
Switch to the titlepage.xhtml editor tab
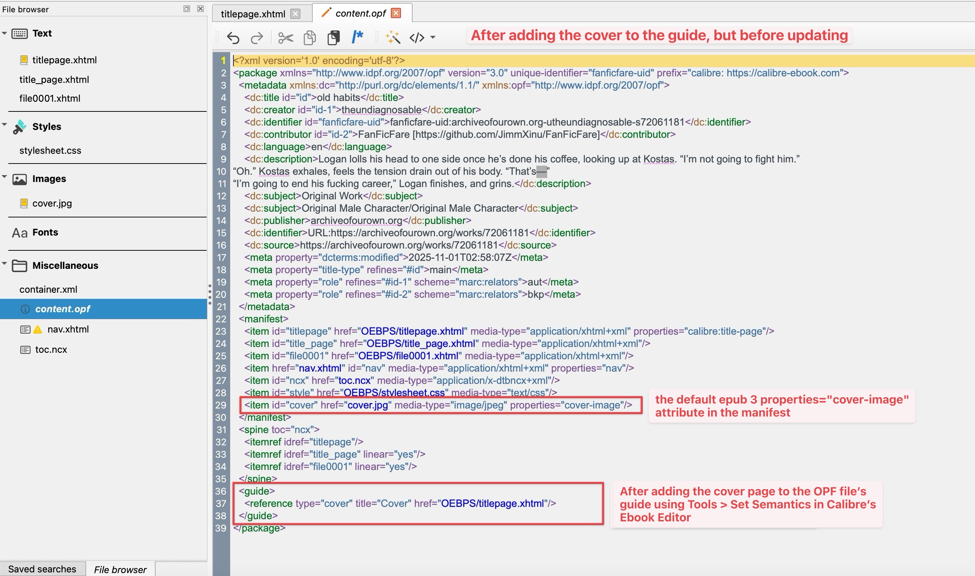pyautogui.click(x=253, y=14)
